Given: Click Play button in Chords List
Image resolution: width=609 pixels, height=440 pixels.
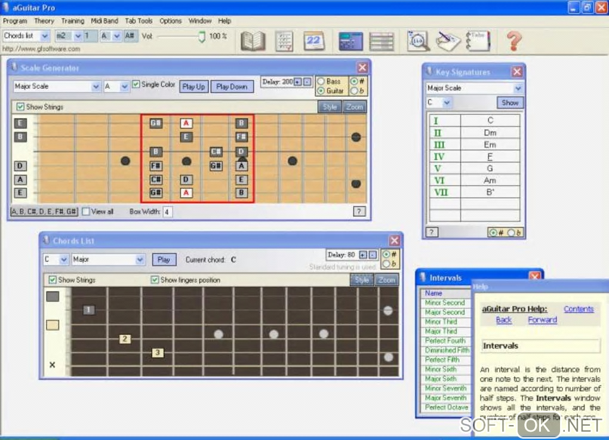Looking at the screenshot, I should pyautogui.click(x=164, y=260).
